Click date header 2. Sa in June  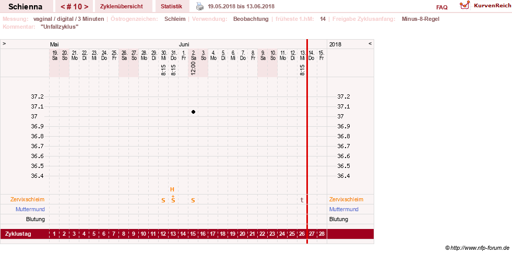pyautogui.click(x=193, y=55)
